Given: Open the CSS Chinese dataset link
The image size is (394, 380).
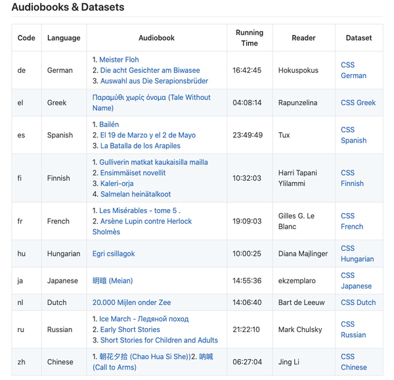Looking at the screenshot, I should (353, 362).
